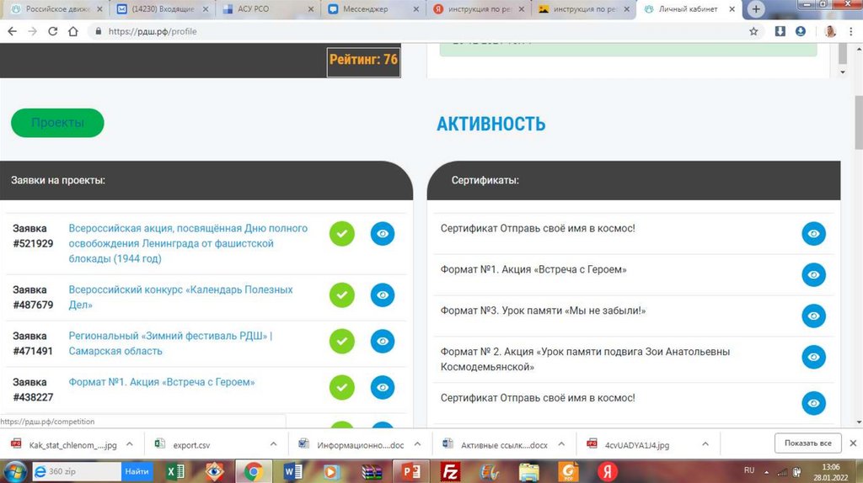Viewport: 863px width, 483px height.
Task: Click the page vertical scrollbar
Action: (859, 122)
